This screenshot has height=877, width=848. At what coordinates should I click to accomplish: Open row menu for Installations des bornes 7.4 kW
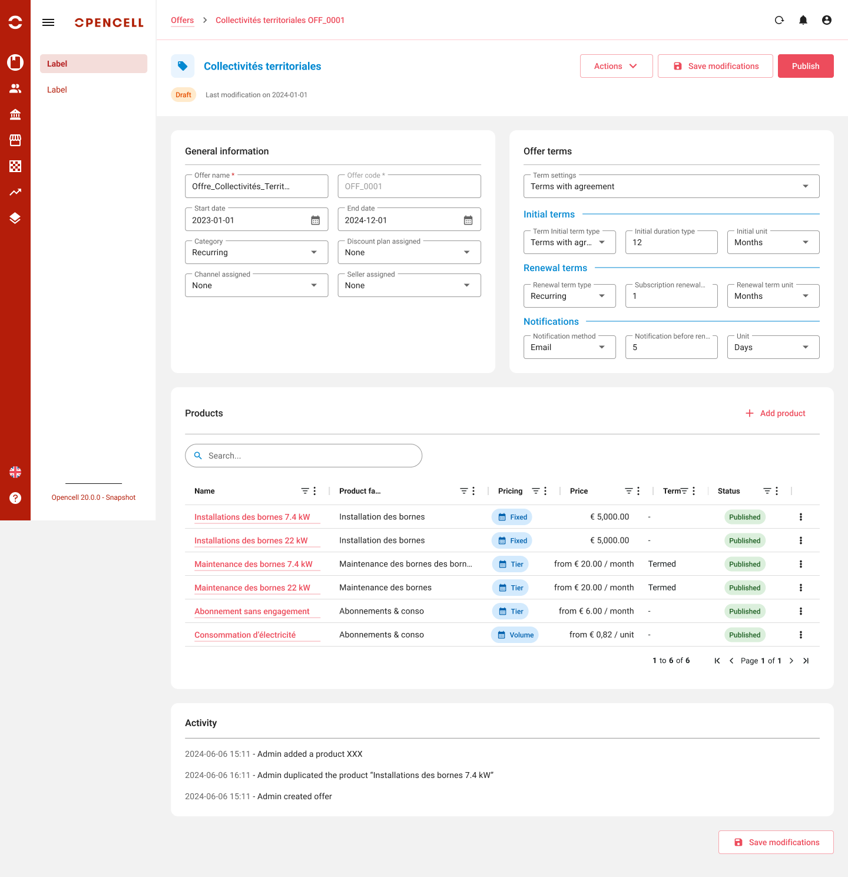click(801, 517)
